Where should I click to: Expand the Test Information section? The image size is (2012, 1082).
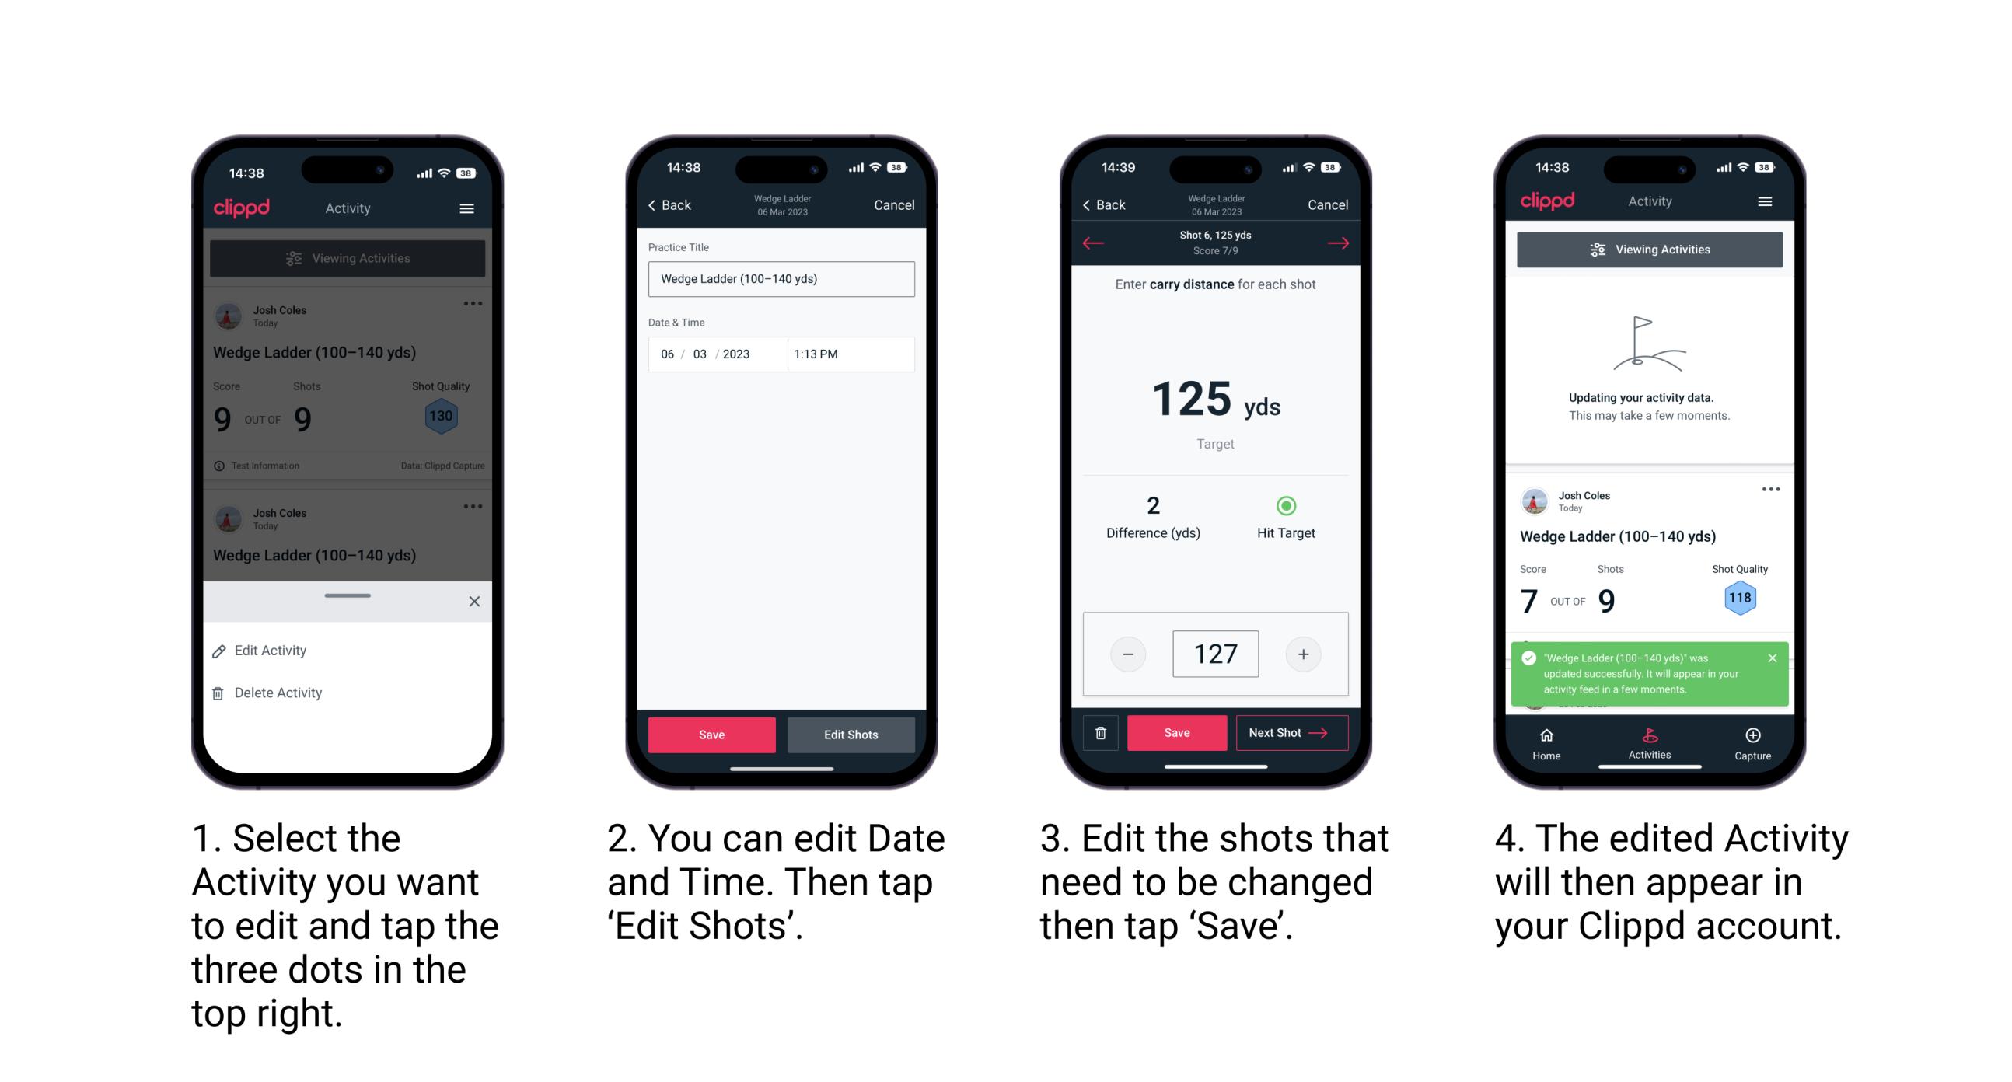(x=261, y=466)
